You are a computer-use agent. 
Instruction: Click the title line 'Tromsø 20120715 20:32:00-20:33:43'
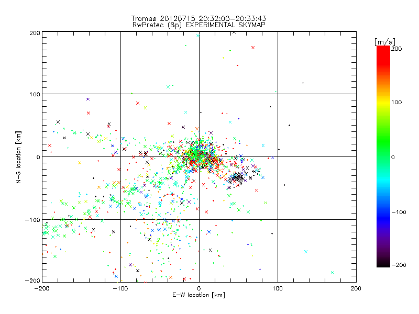[x=199, y=18]
